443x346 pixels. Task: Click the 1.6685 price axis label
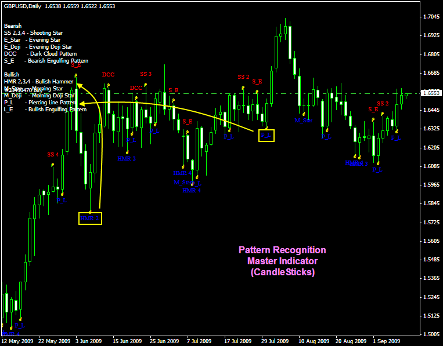tap(431, 73)
